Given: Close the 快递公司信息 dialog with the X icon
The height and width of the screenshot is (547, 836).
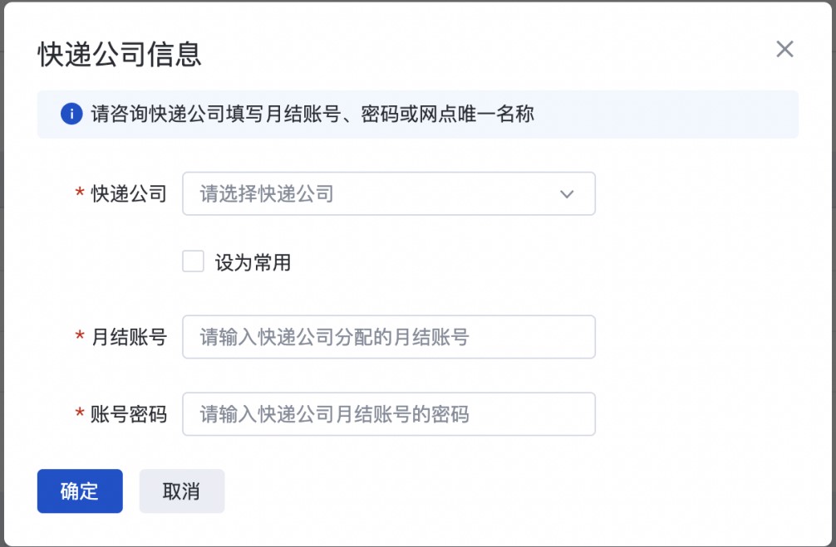Looking at the screenshot, I should click(x=784, y=50).
